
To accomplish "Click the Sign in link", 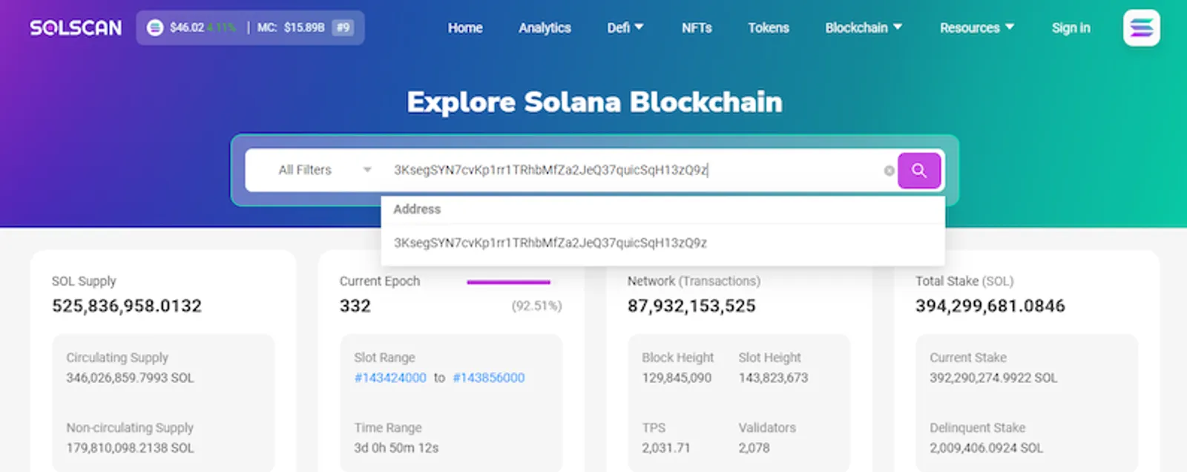I will pyautogui.click(x=1071, y=27).
